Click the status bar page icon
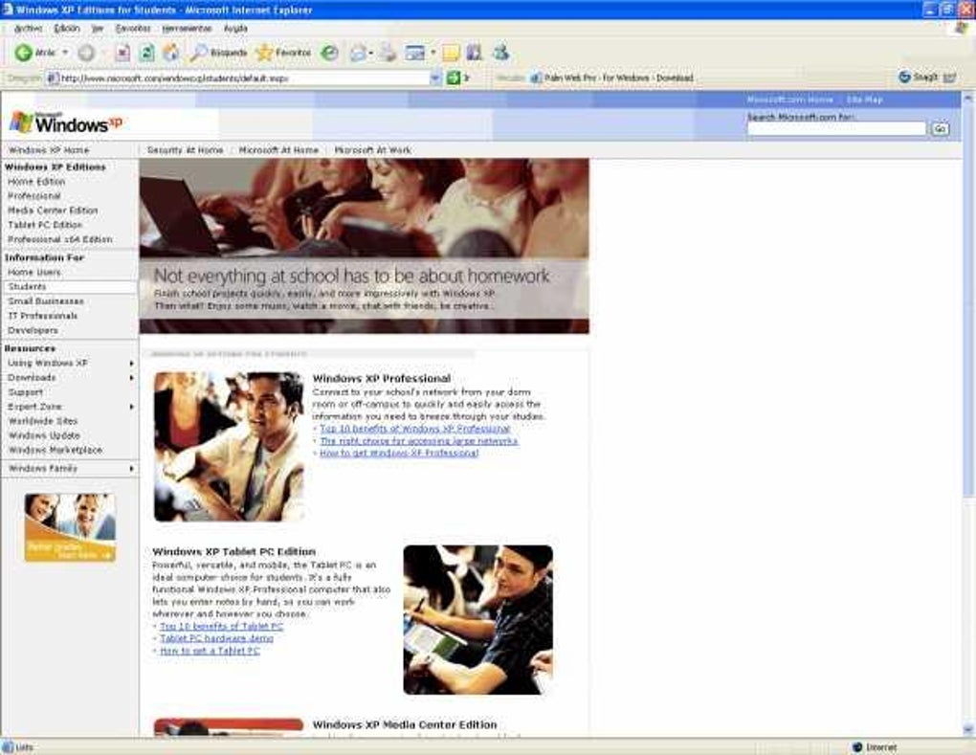The image size is (976, 755). (8, 747)
